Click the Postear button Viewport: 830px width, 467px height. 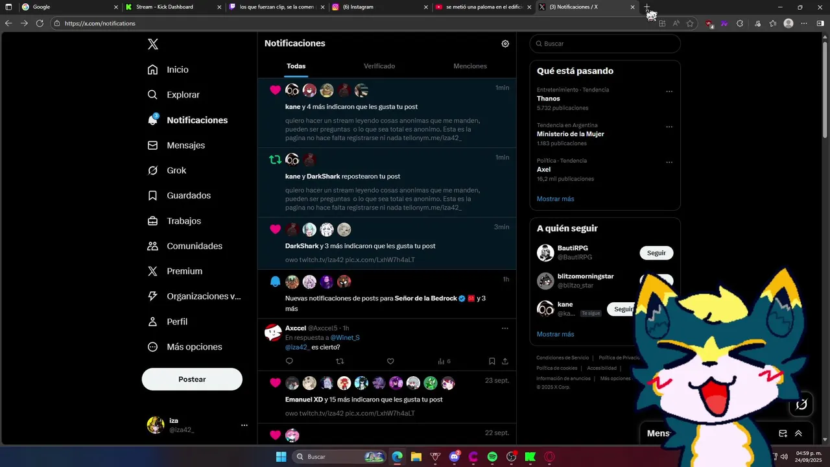(192, 379)
